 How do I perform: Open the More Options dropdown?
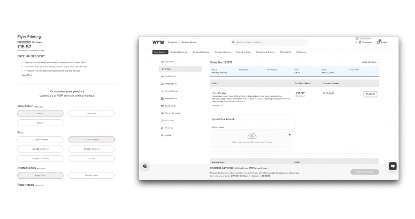click(x=370, y=63)
